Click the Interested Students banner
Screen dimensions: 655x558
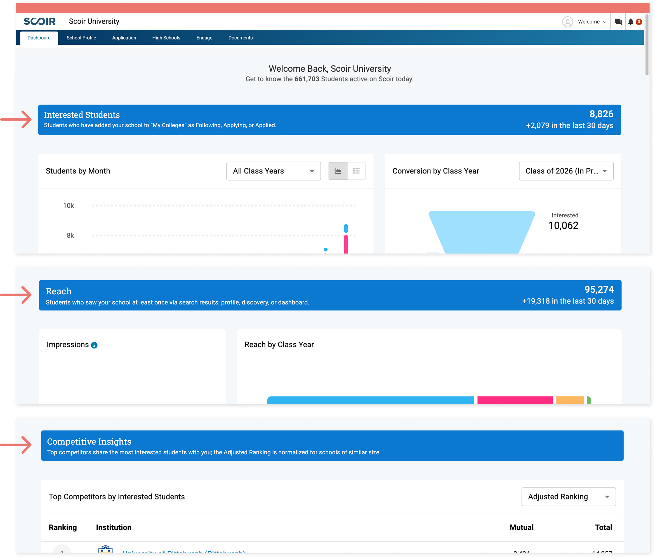(x=329, y=120)
